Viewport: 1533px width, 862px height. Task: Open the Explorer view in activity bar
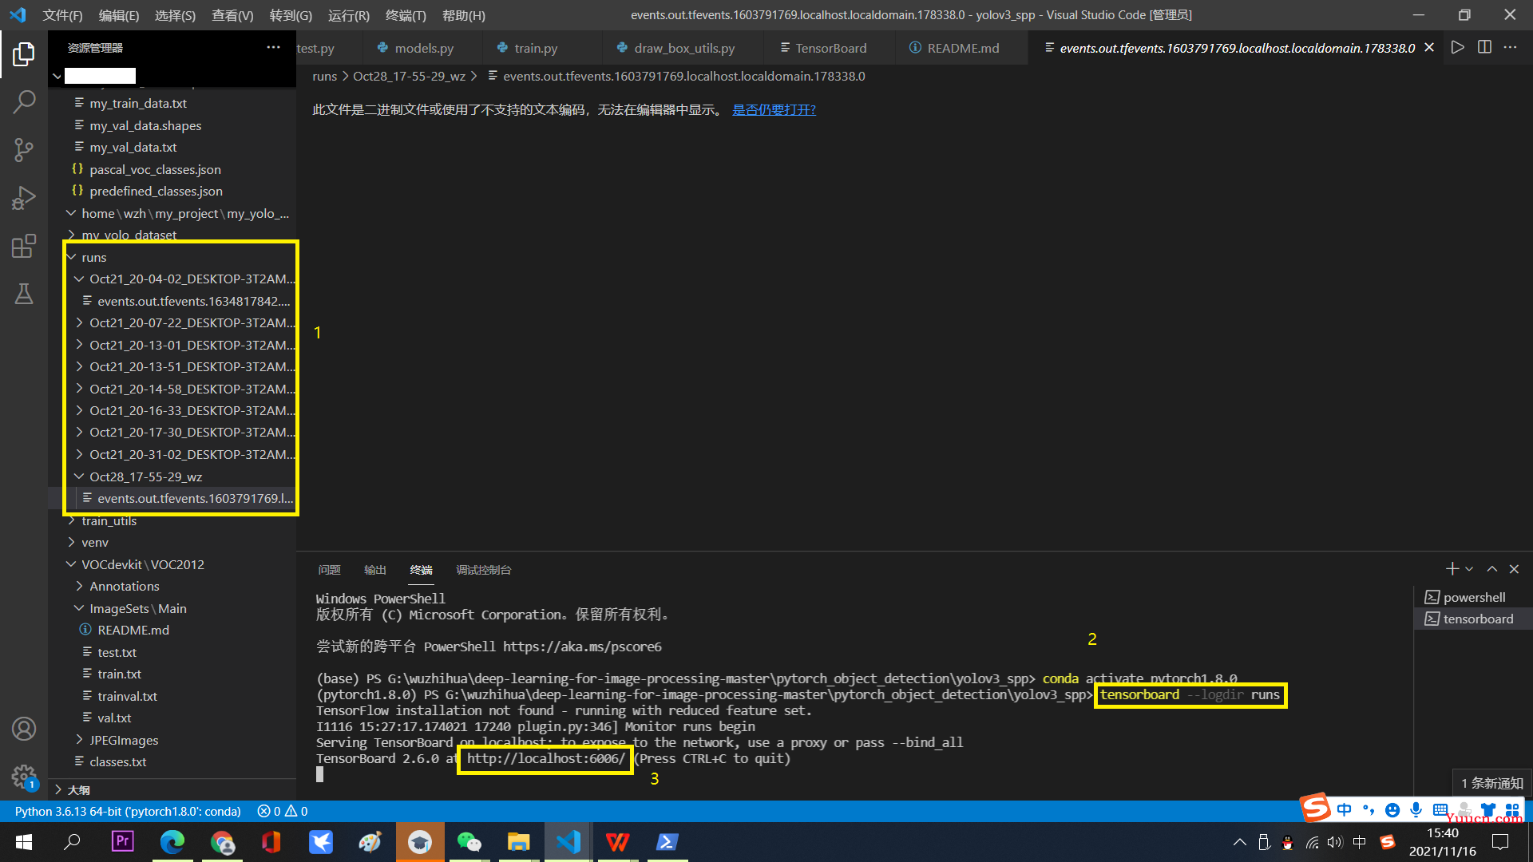coord(24,54)
